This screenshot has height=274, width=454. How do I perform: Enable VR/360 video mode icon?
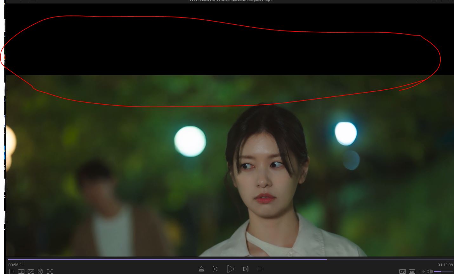point(31,271)
